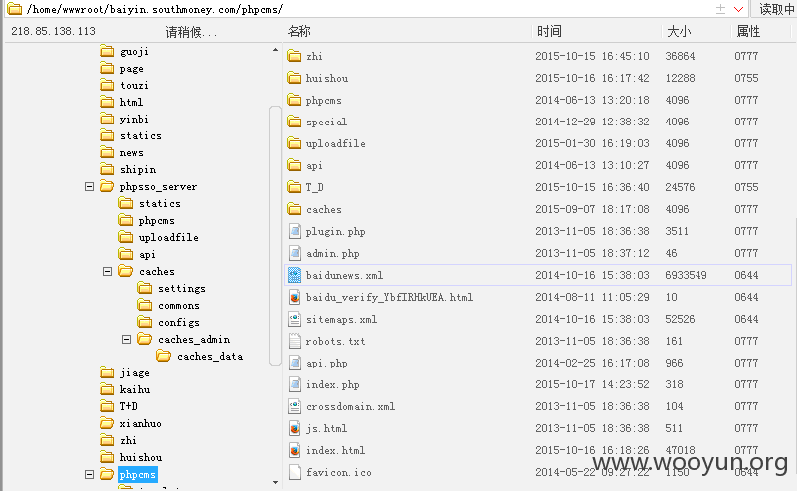Select html folder in tree
797x491 pixels.
(131, 102)
